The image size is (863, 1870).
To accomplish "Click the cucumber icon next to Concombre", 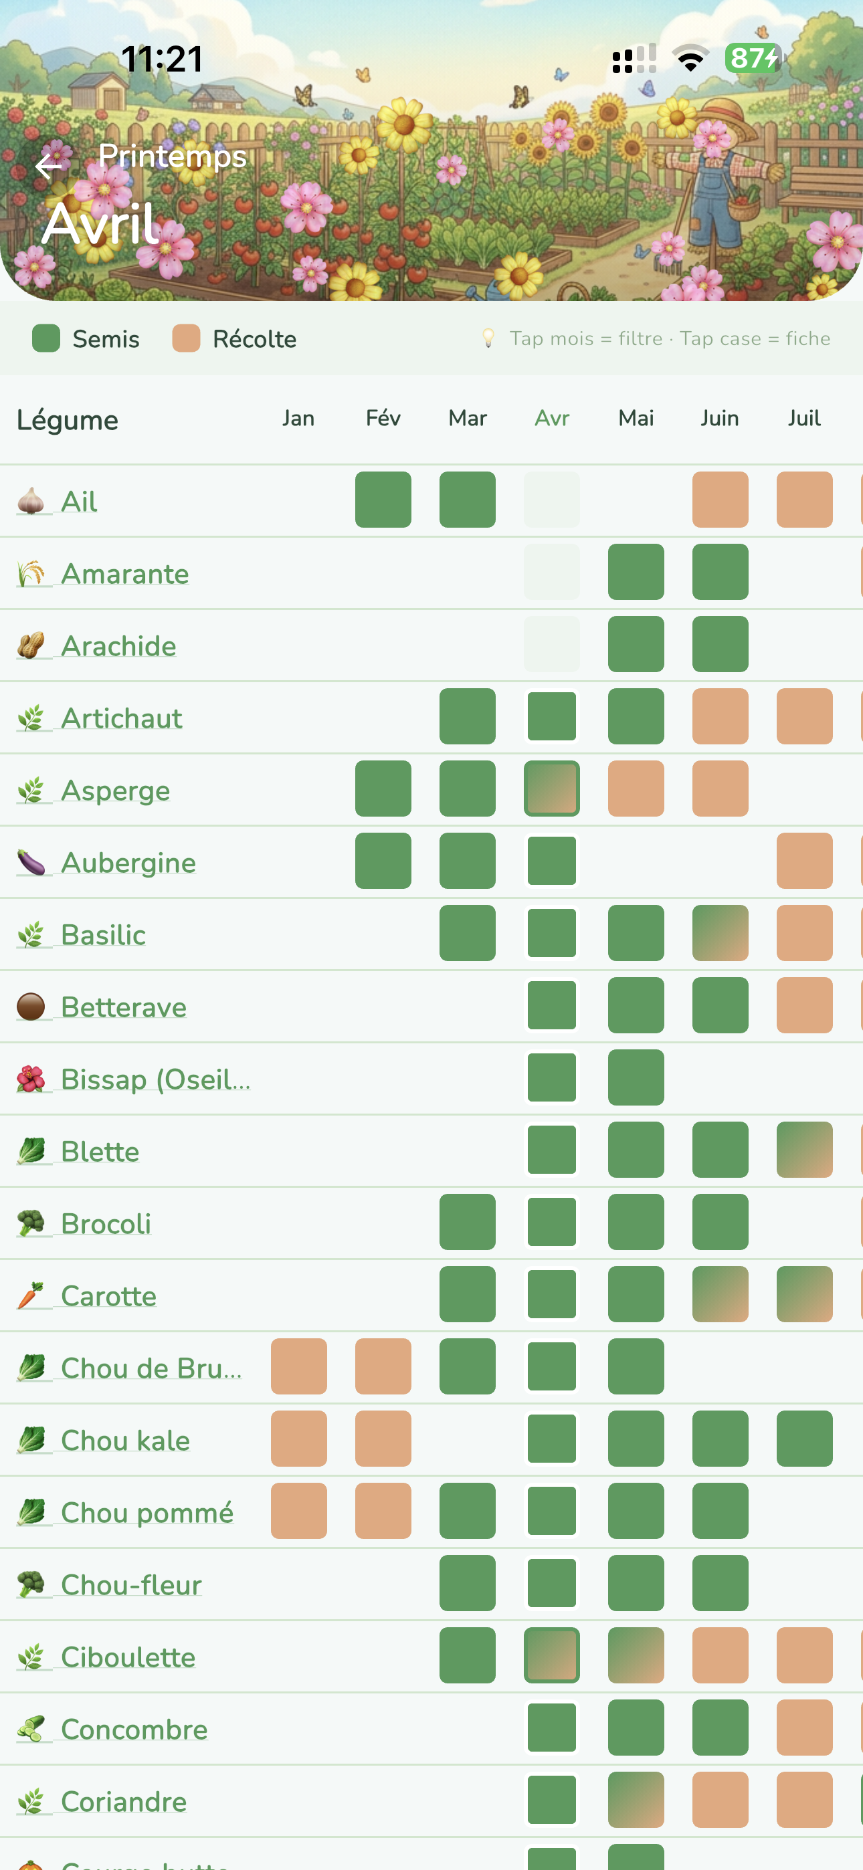I will tap(31, 1728).
